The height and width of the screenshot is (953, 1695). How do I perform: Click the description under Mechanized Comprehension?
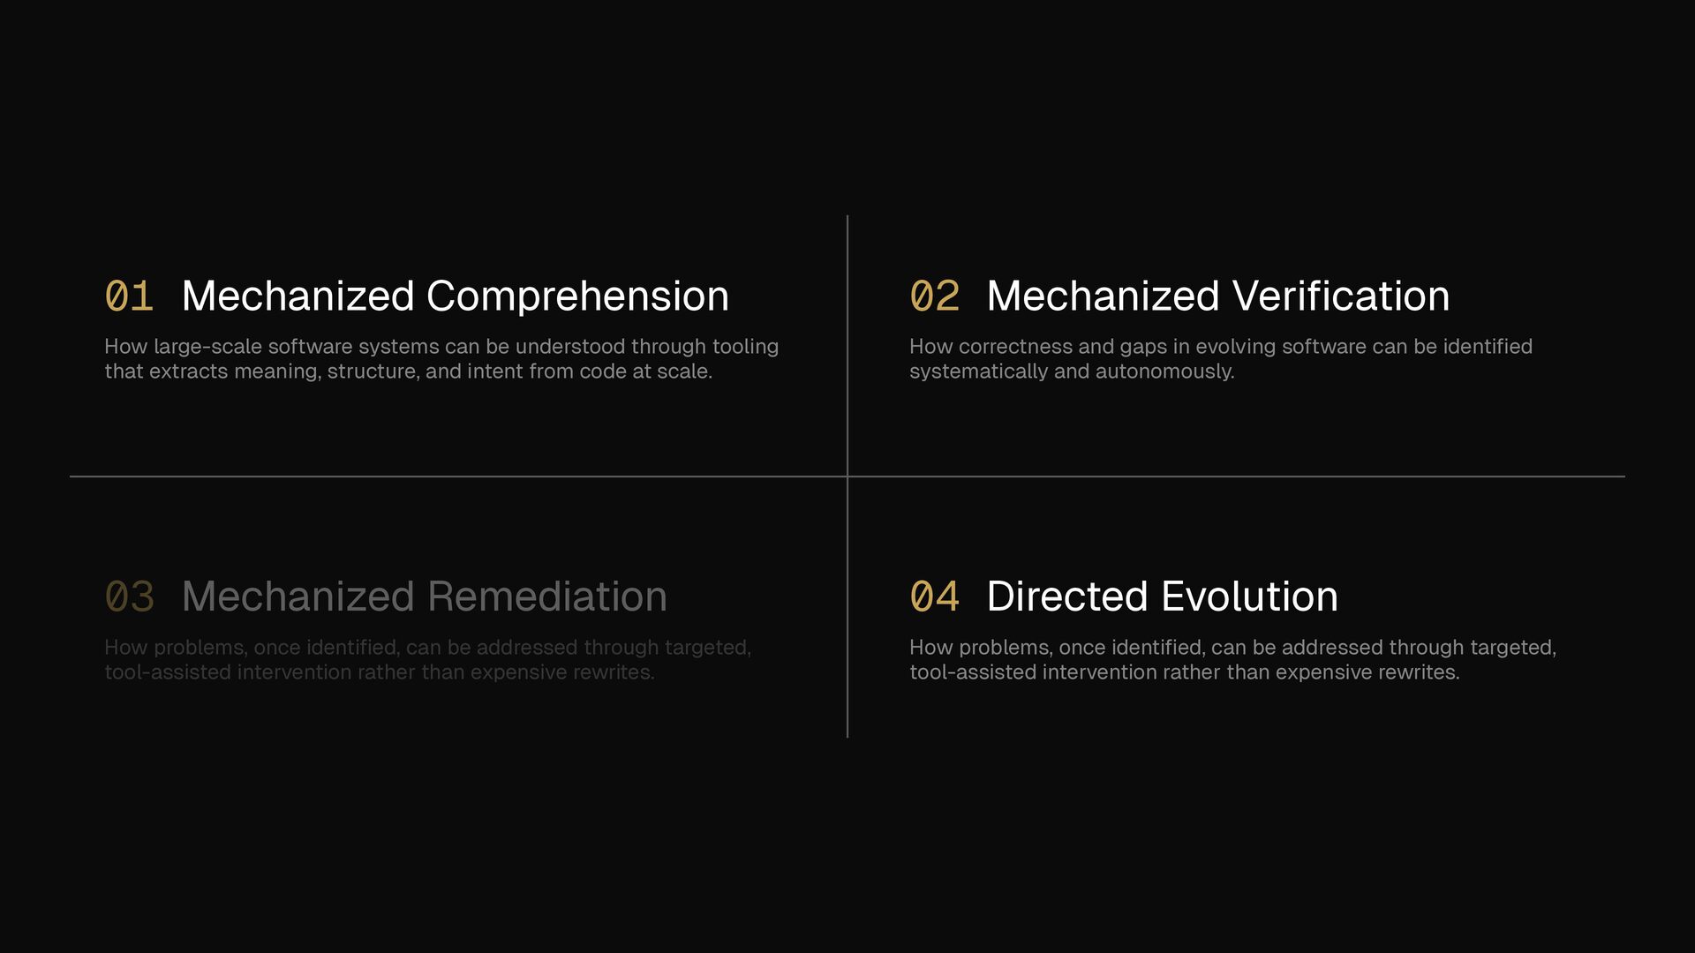point(441,359)
